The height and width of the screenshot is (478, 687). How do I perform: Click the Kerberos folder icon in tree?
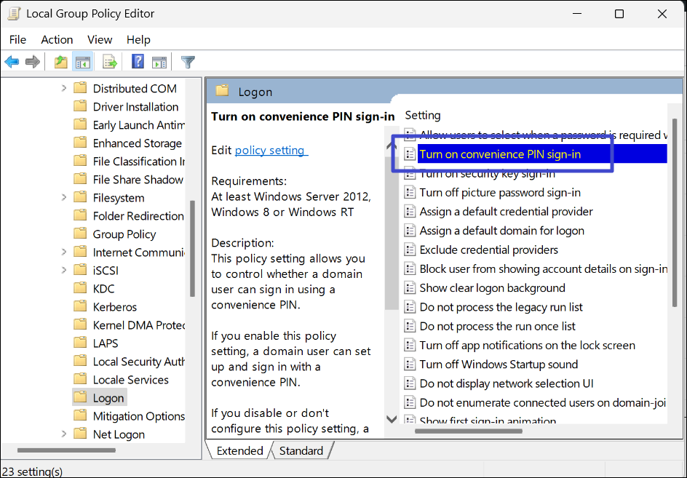(80, 307)
